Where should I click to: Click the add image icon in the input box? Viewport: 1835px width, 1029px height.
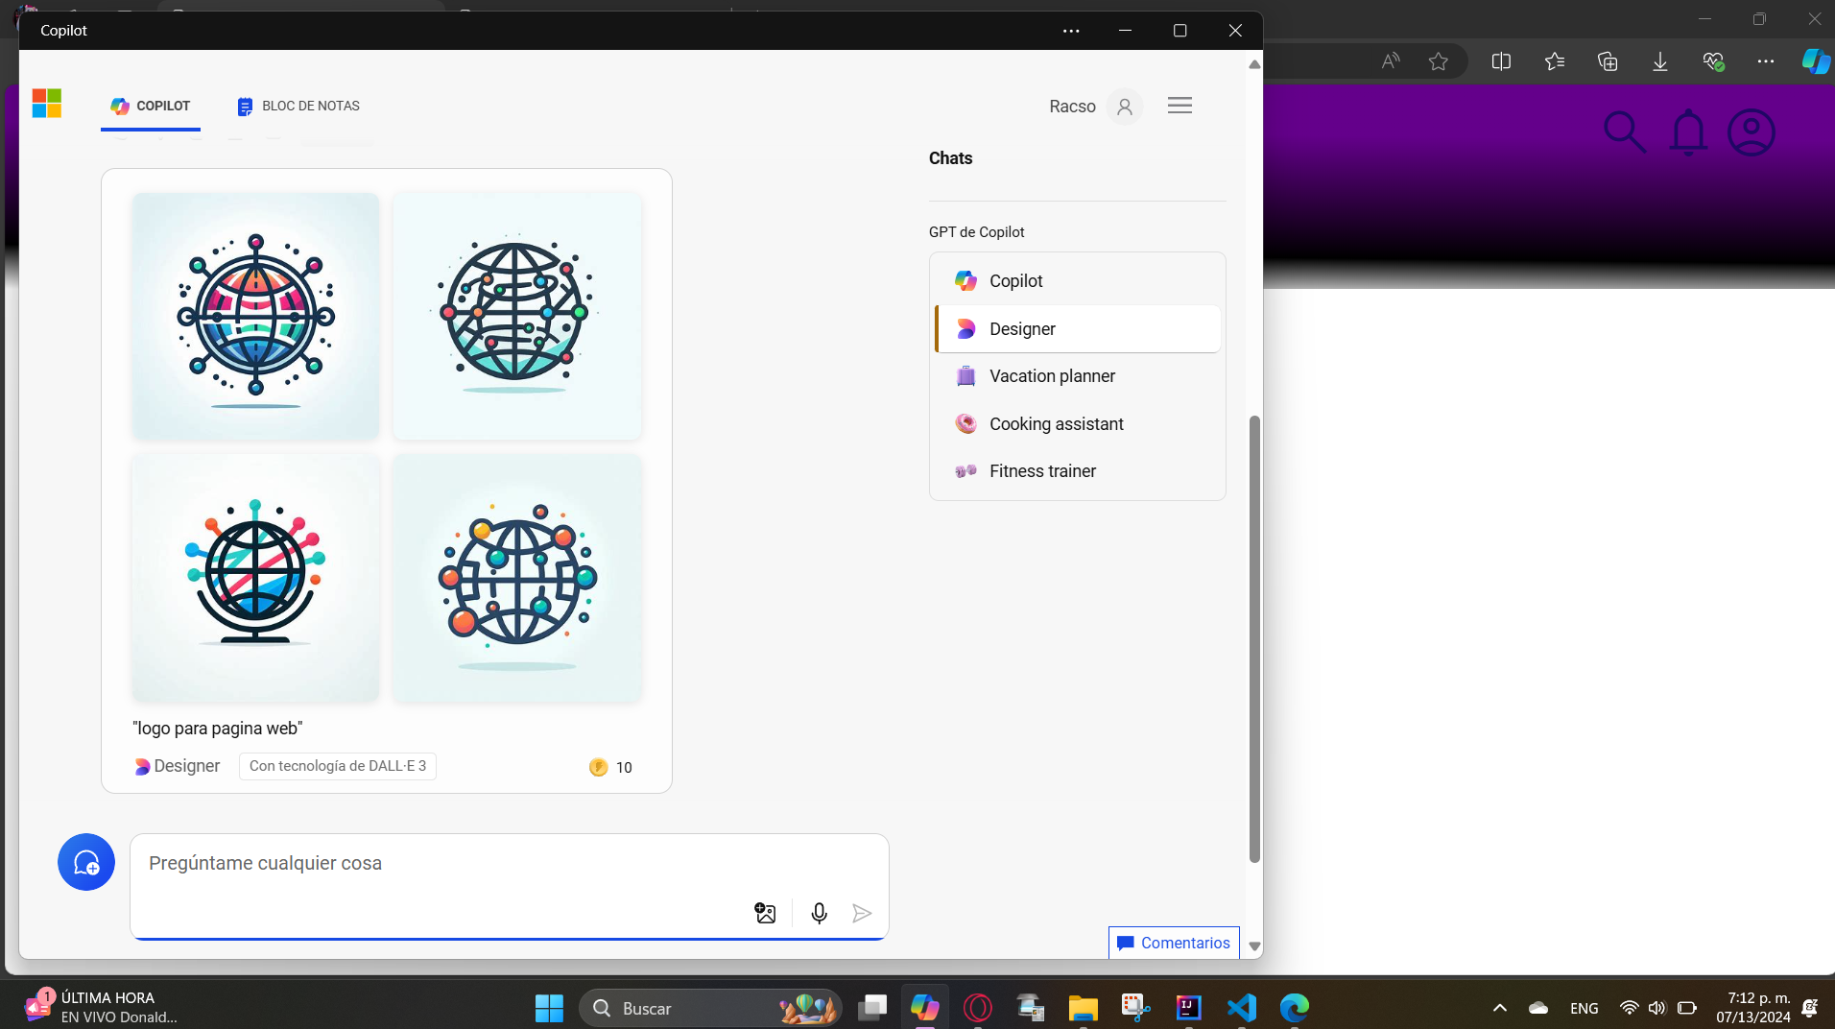click(765, 913)
